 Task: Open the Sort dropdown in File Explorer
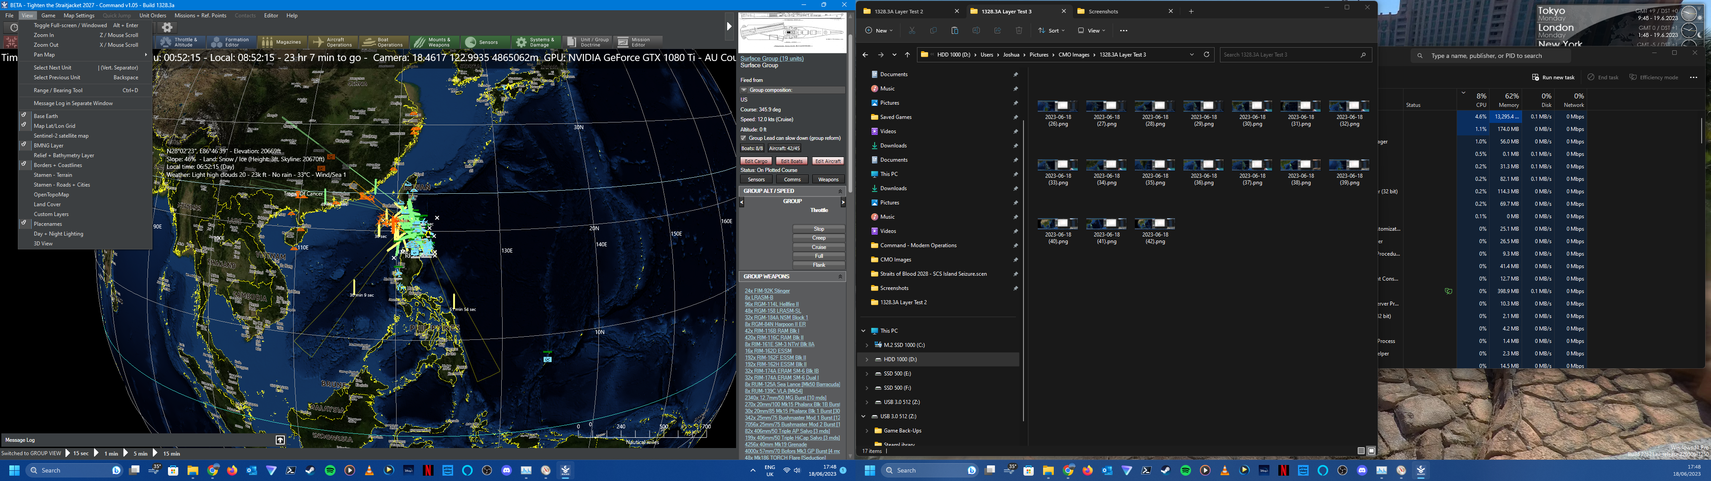click(1052, 31)
